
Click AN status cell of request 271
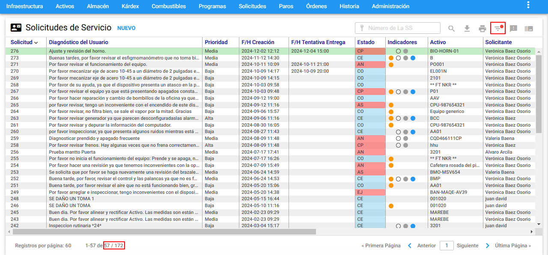(x=370, y=65)
